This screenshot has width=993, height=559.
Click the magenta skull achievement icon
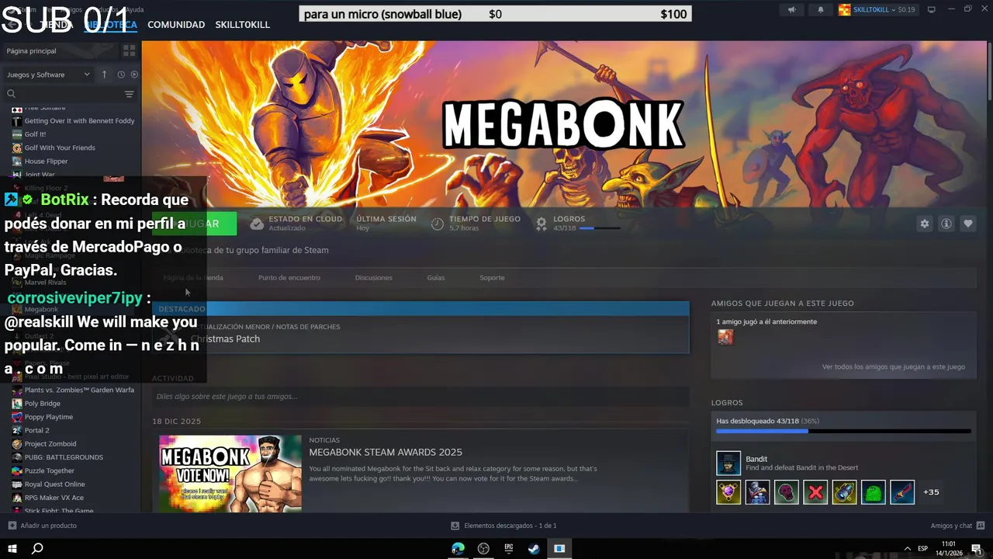pyautogui.click(x=787, y=492)
